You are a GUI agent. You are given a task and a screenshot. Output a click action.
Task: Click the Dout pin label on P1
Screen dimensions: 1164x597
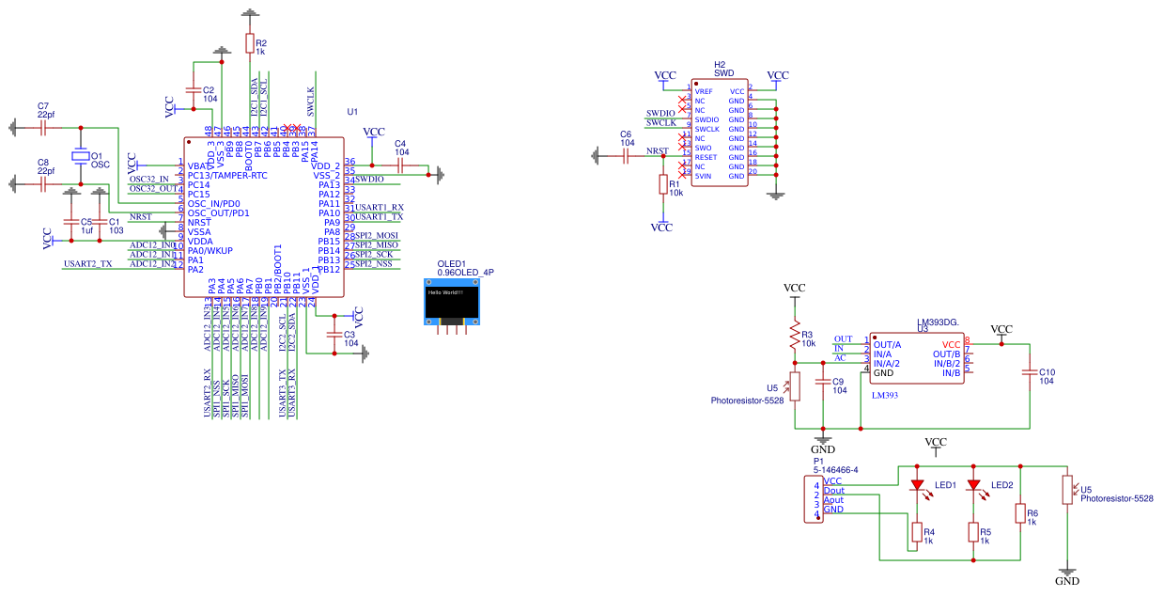coord(834,491)
